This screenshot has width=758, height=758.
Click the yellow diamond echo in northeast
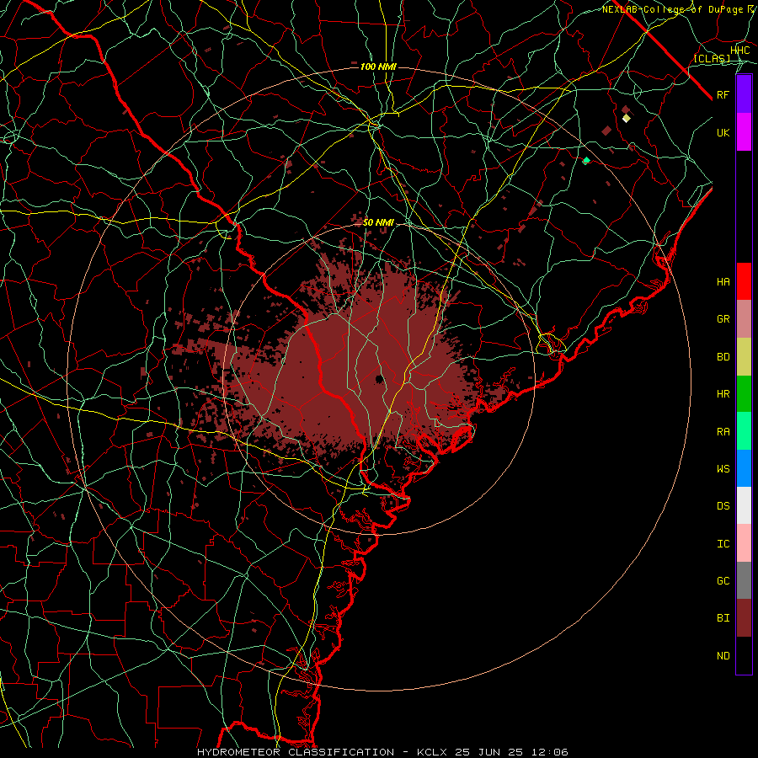627,118
